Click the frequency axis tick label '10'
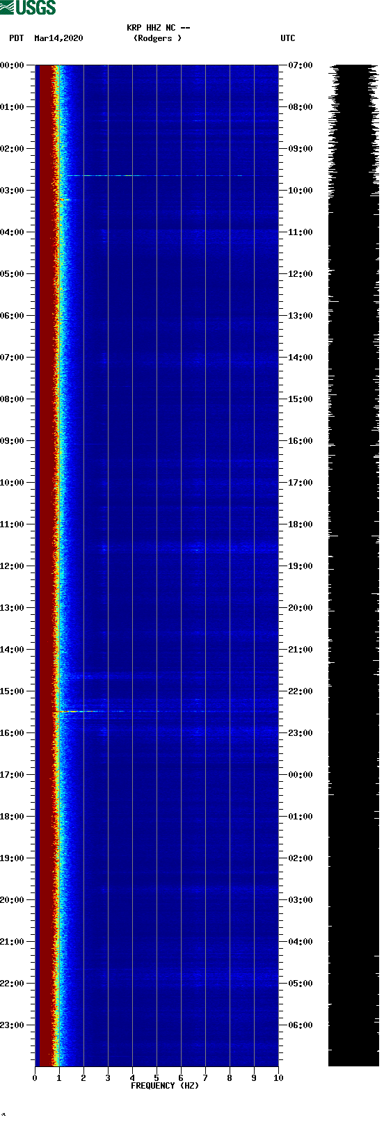 (278, 1078)
